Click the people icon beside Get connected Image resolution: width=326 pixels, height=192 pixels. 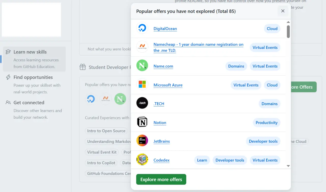click(8, 102)
